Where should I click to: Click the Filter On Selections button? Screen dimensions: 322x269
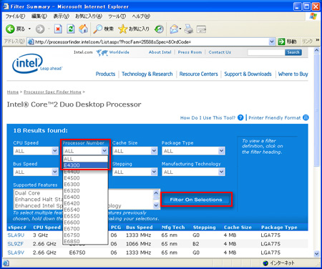pos(196,200)
